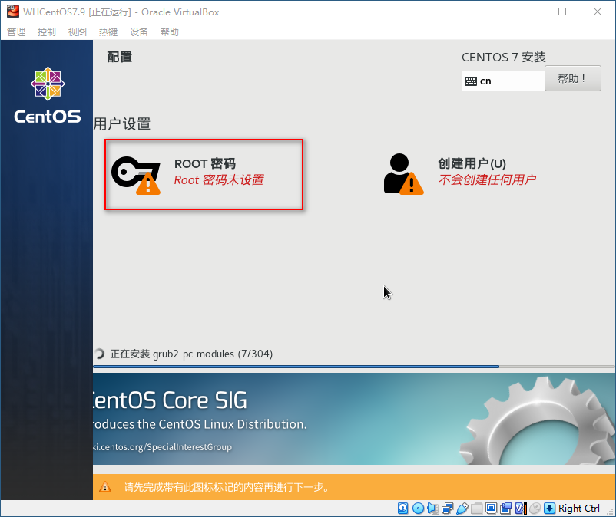Open the 创建用户 person icon

[403, 174]
